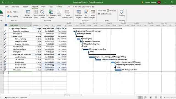Open Start column filter dropdown

(53, 26)
